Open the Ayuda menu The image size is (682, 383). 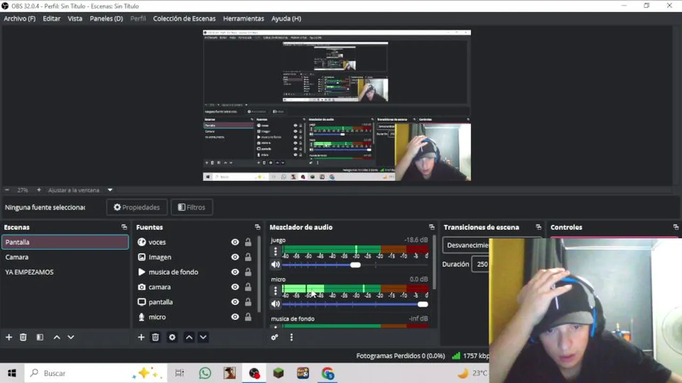(286, 19)
